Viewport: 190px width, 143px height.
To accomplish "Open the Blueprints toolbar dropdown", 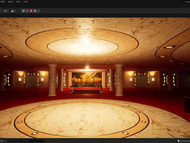I will (6, 11).
